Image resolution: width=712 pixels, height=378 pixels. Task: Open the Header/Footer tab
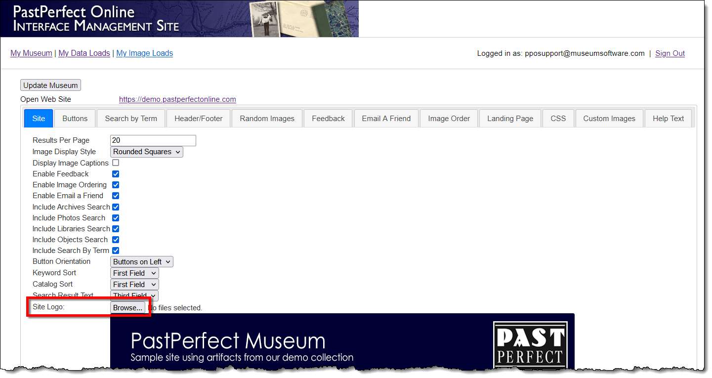point(199,119)
